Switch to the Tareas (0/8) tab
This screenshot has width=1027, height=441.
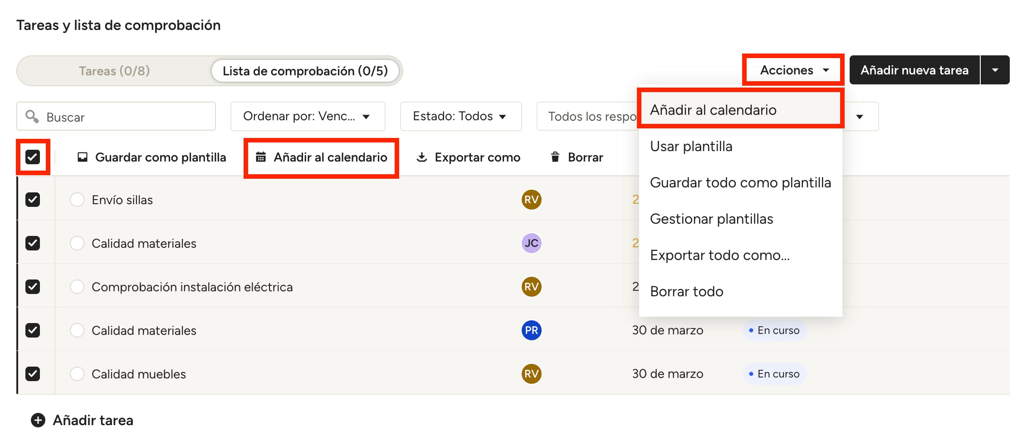(x=114, y=71)
